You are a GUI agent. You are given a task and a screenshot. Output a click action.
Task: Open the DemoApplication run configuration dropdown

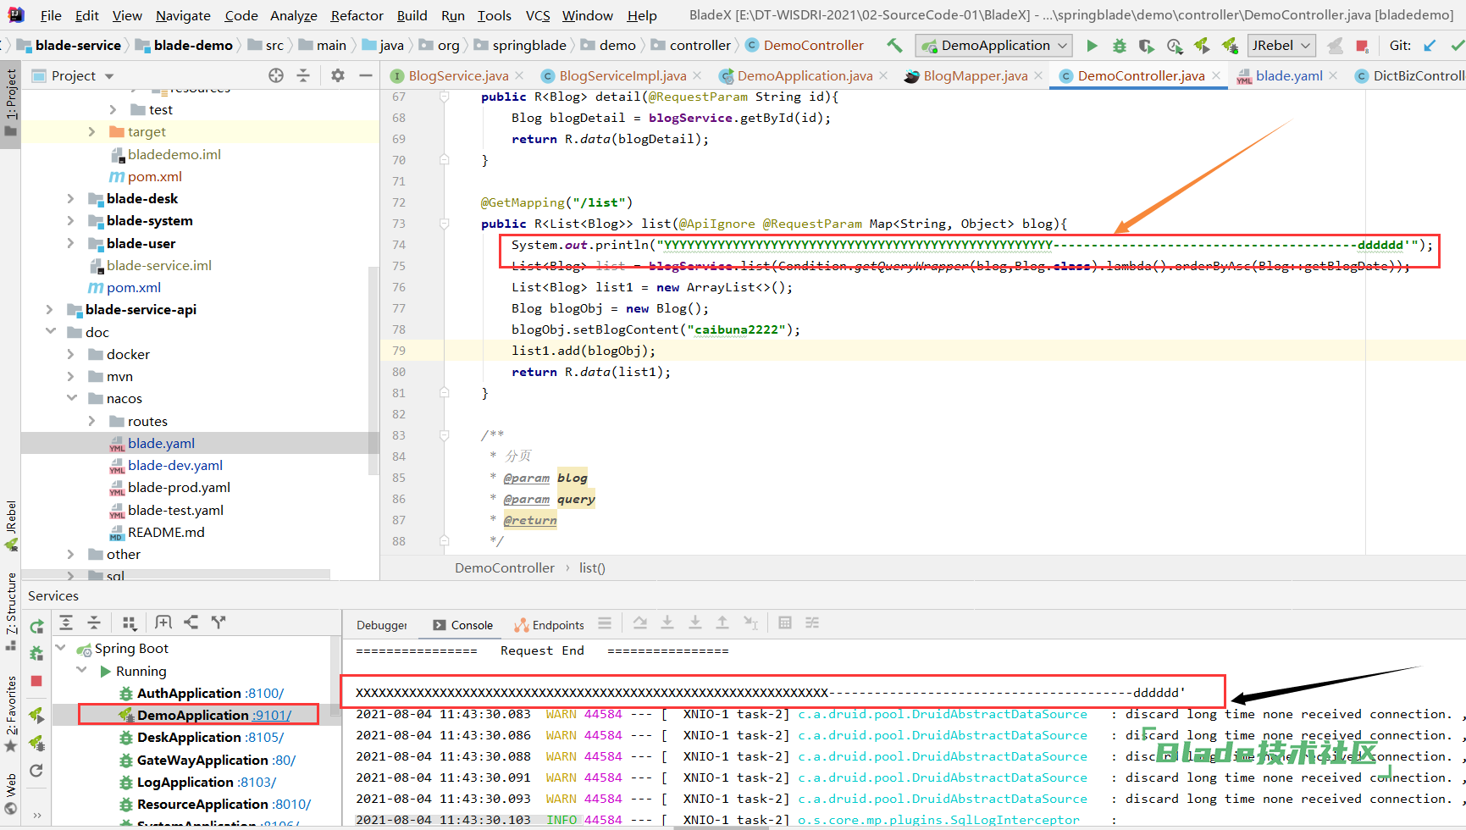(993, 46)
